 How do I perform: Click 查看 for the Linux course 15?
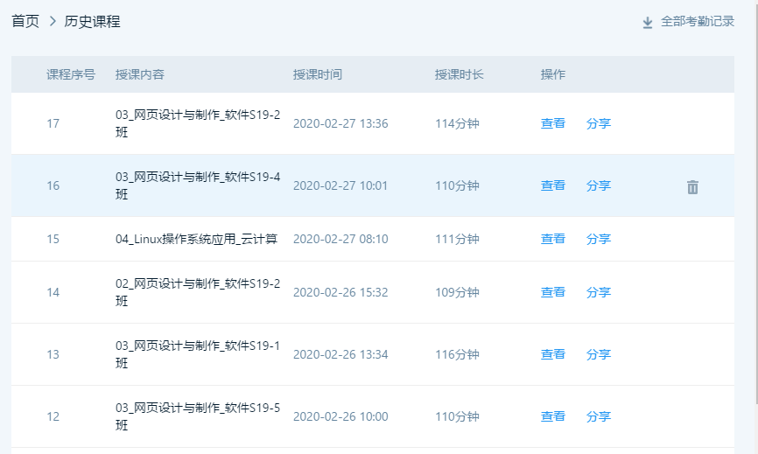pyautogui.click(x=552, y=239)
